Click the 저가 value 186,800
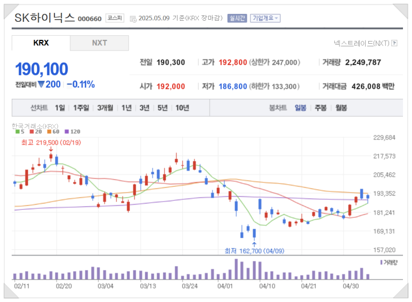Viewport: 412px width, 302px height. (x=233, y=86)
